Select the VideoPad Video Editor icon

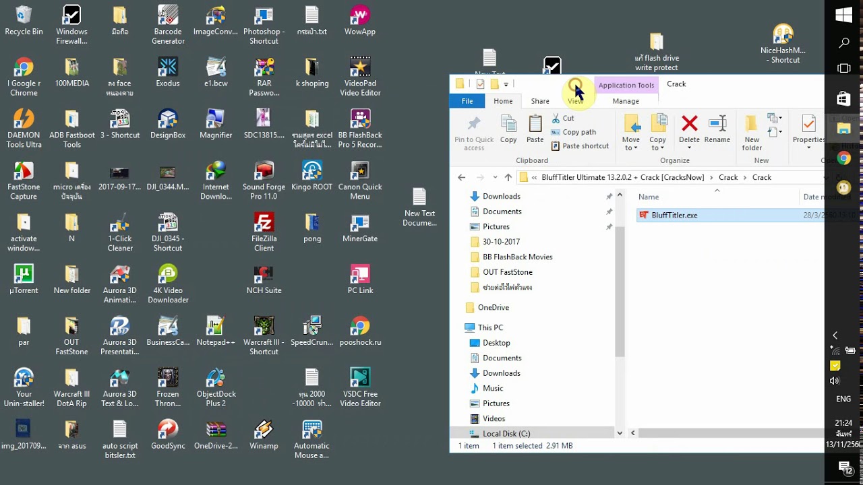[x=360, y=77]
